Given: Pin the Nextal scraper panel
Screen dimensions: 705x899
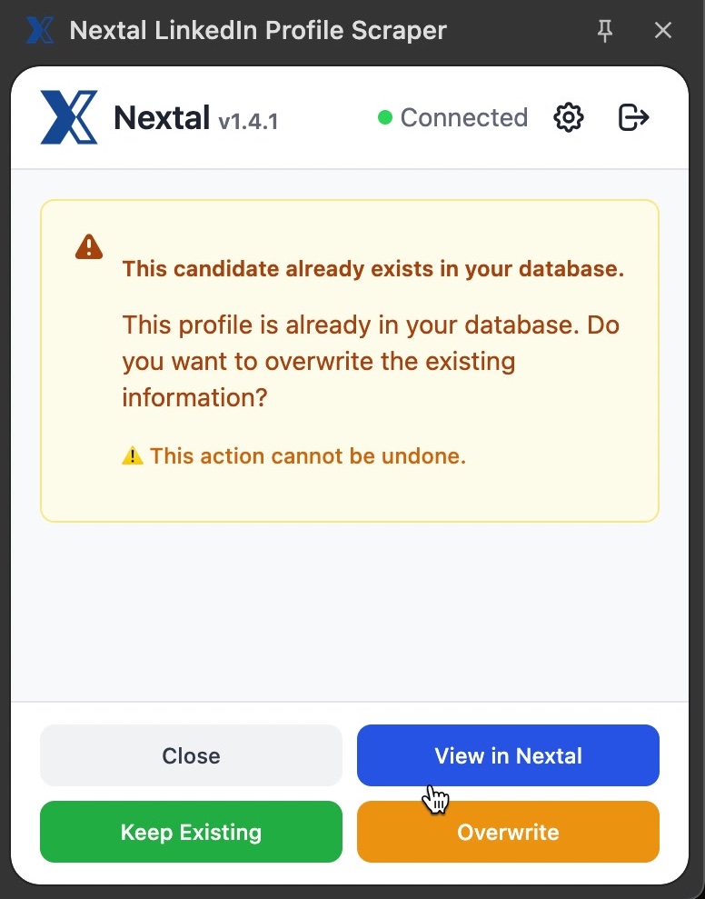Looking at the screenshot, I should (605, 31).
